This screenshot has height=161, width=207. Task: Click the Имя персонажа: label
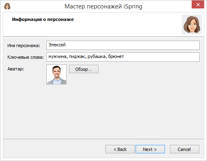pos(24,45)
